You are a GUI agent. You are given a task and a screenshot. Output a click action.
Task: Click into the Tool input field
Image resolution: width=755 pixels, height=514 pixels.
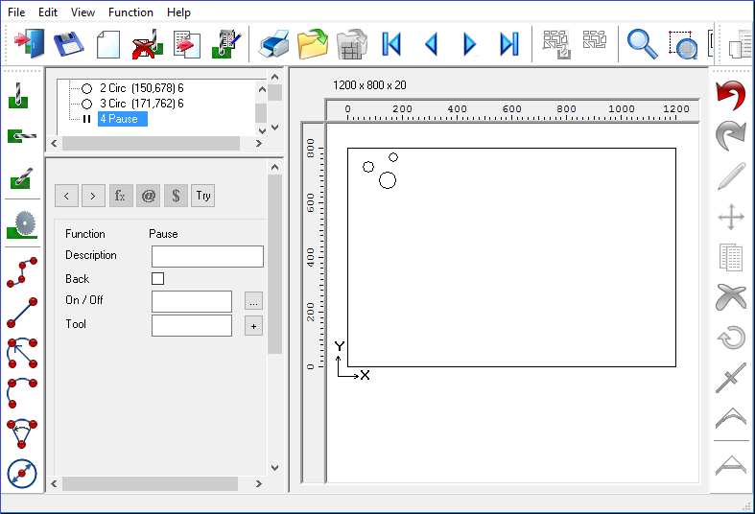point(192,326)
